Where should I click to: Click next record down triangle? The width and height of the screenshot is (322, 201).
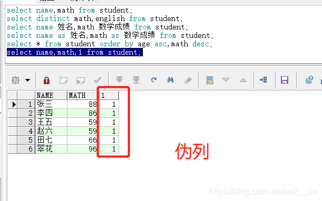pos(226,79)
